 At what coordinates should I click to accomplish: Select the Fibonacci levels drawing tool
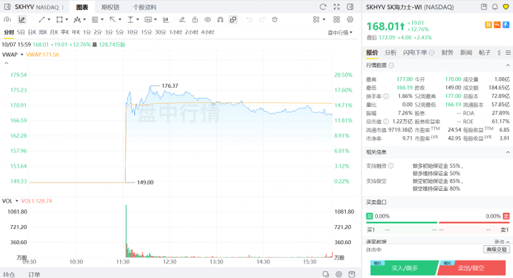(x=95, y=20)
